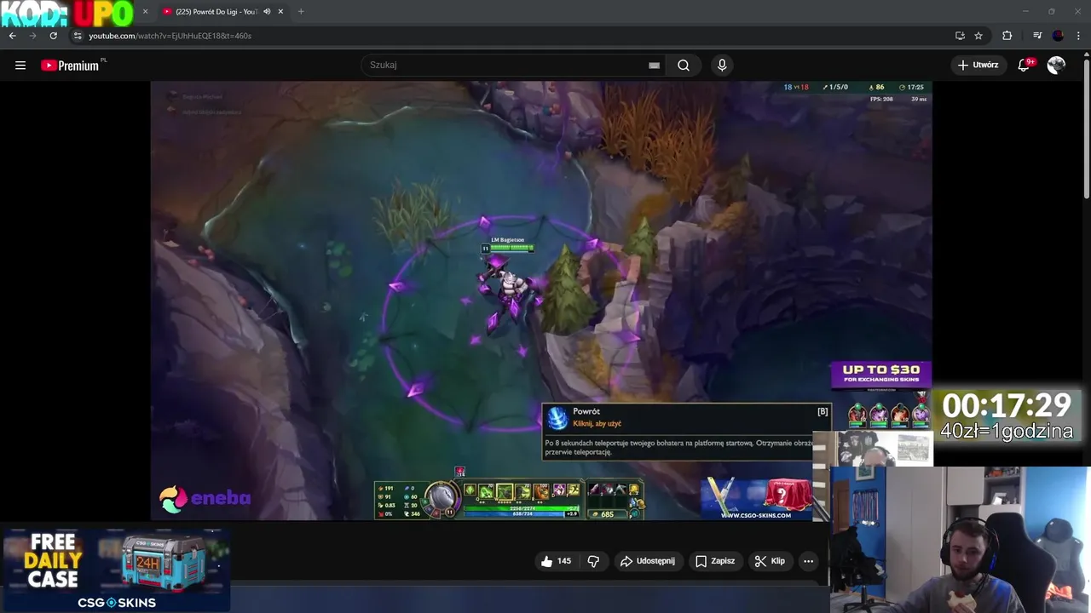Open the Utwórz create button
The height and width of the screenshot is (613, 1091).
pos(978,65)
